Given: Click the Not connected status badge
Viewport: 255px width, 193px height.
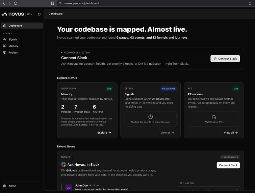Looking at the screenshot, I should [230, 157].
